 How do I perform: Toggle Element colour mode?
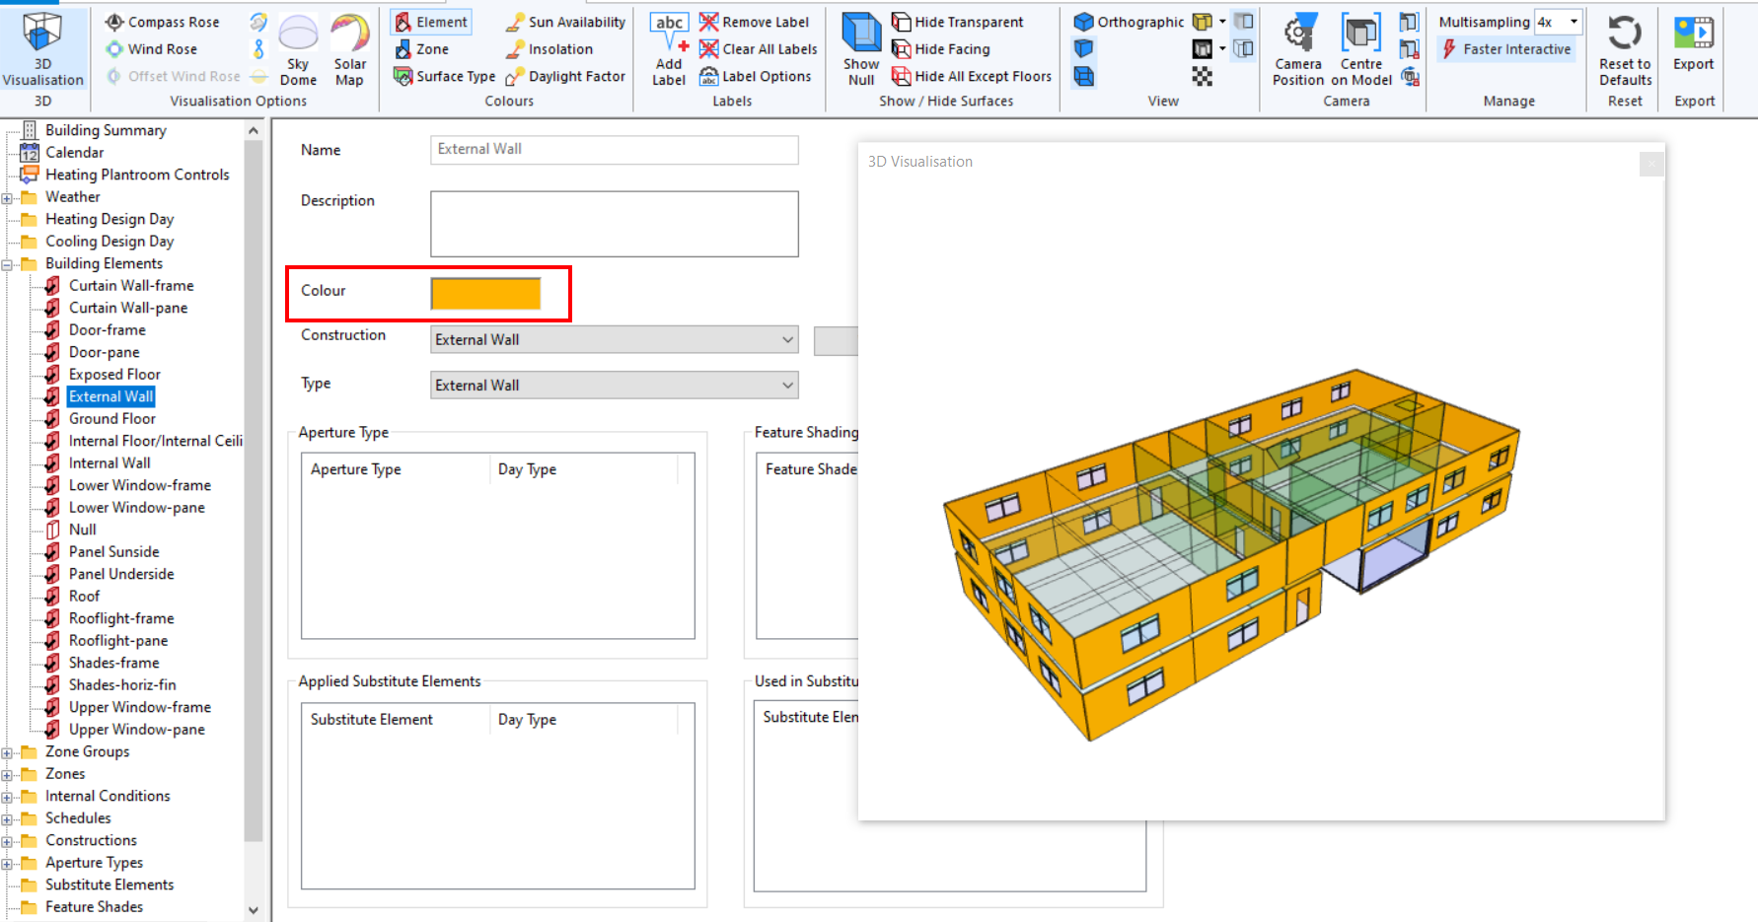click(431, 22)
